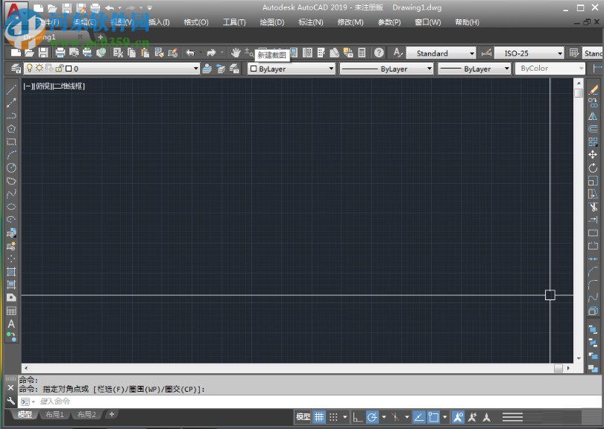Image resolution: width=604 pixels, height=429 pixels.
Task: Open a drawing with the Open icon
Action: 30,52
